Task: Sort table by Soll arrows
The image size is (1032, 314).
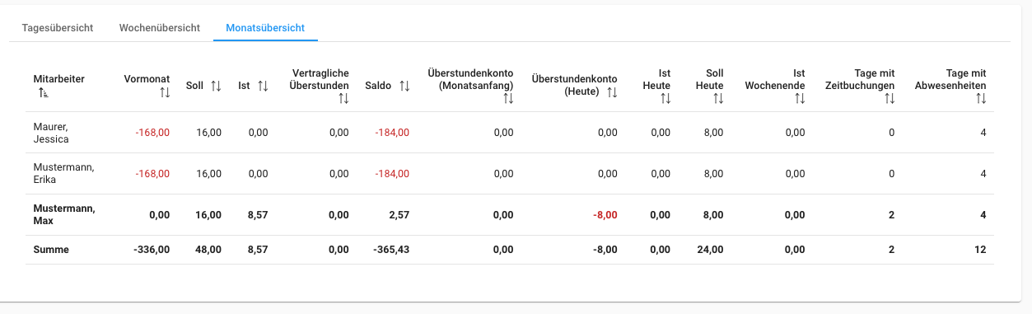Action: [x=216, y=86]
